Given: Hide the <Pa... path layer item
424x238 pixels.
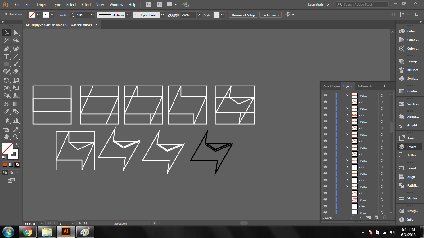Looking at the screenshot, I should point(325,206).
